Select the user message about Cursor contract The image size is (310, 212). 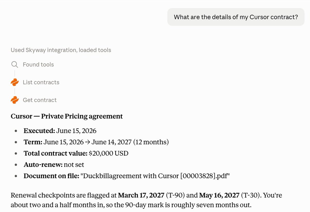tap(236, 17)
